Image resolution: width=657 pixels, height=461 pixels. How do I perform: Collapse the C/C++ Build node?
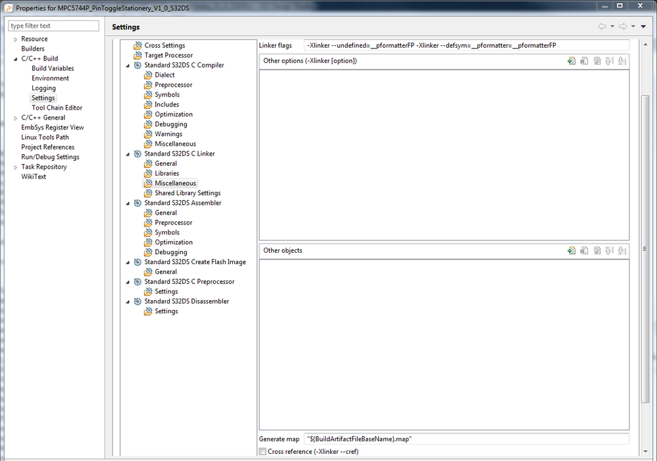click(x=16, y=59)
